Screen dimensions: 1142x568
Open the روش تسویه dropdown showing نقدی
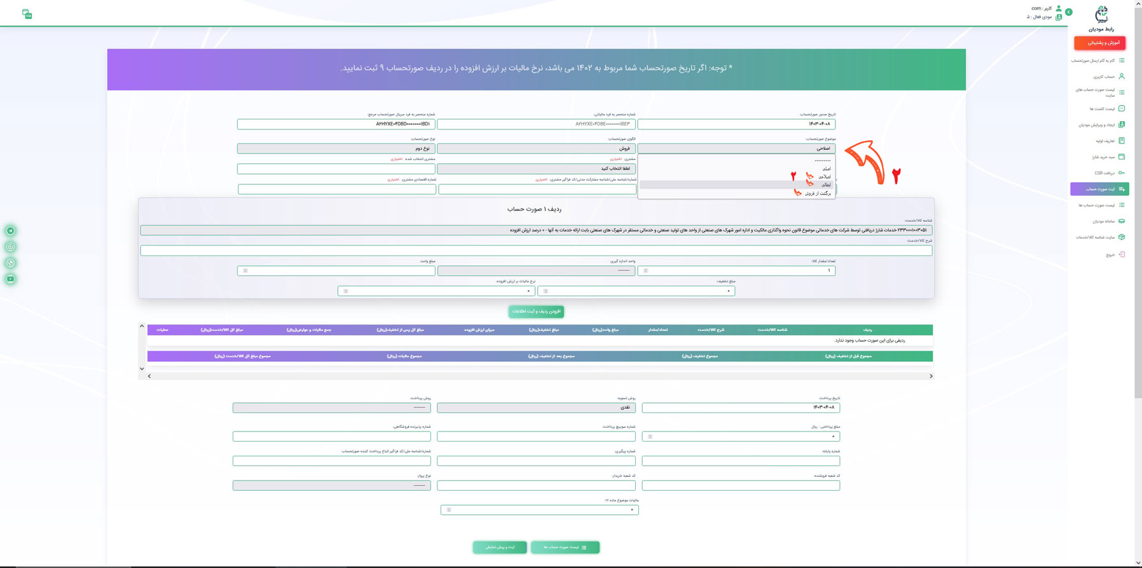536,407
